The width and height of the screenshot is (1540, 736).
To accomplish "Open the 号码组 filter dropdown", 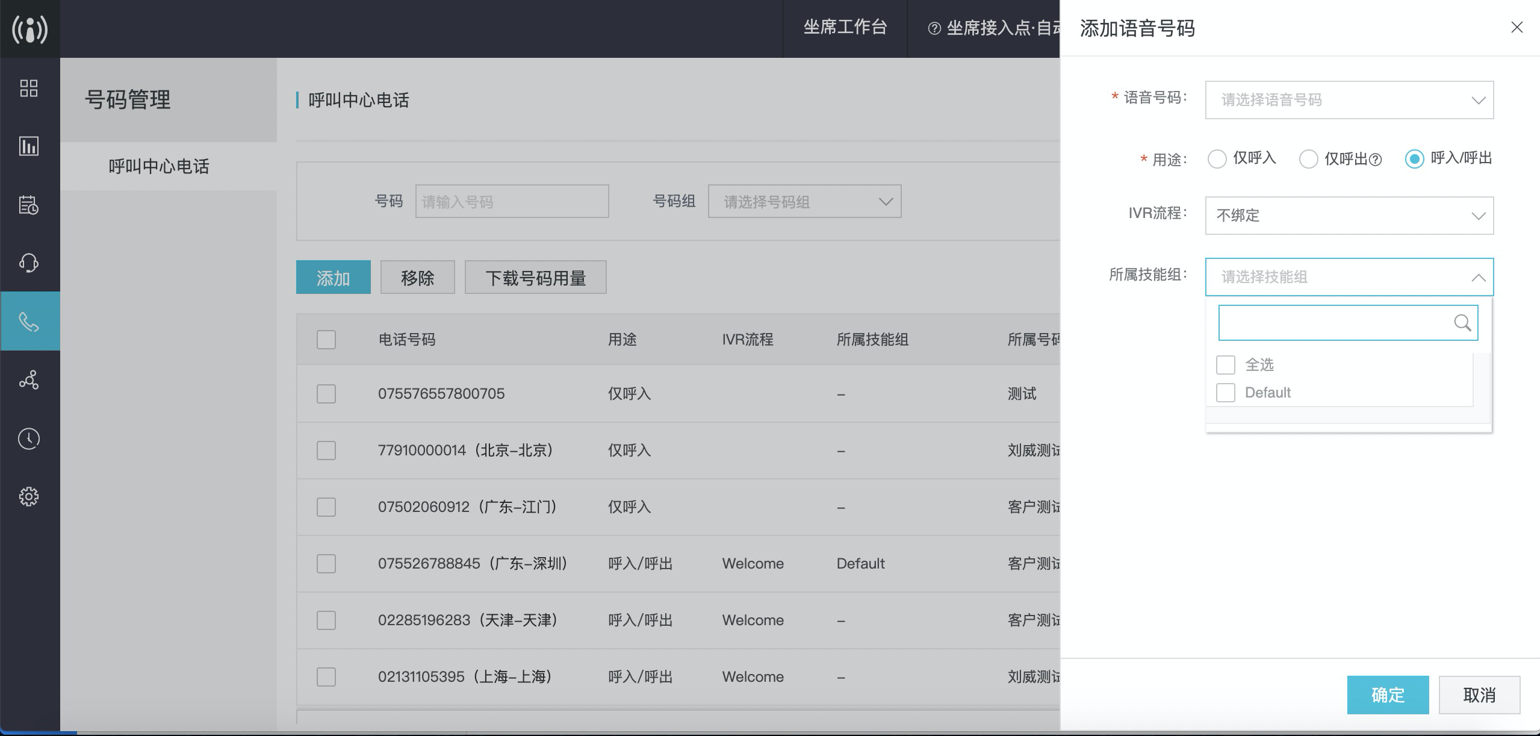I will (x=804, y=201).
